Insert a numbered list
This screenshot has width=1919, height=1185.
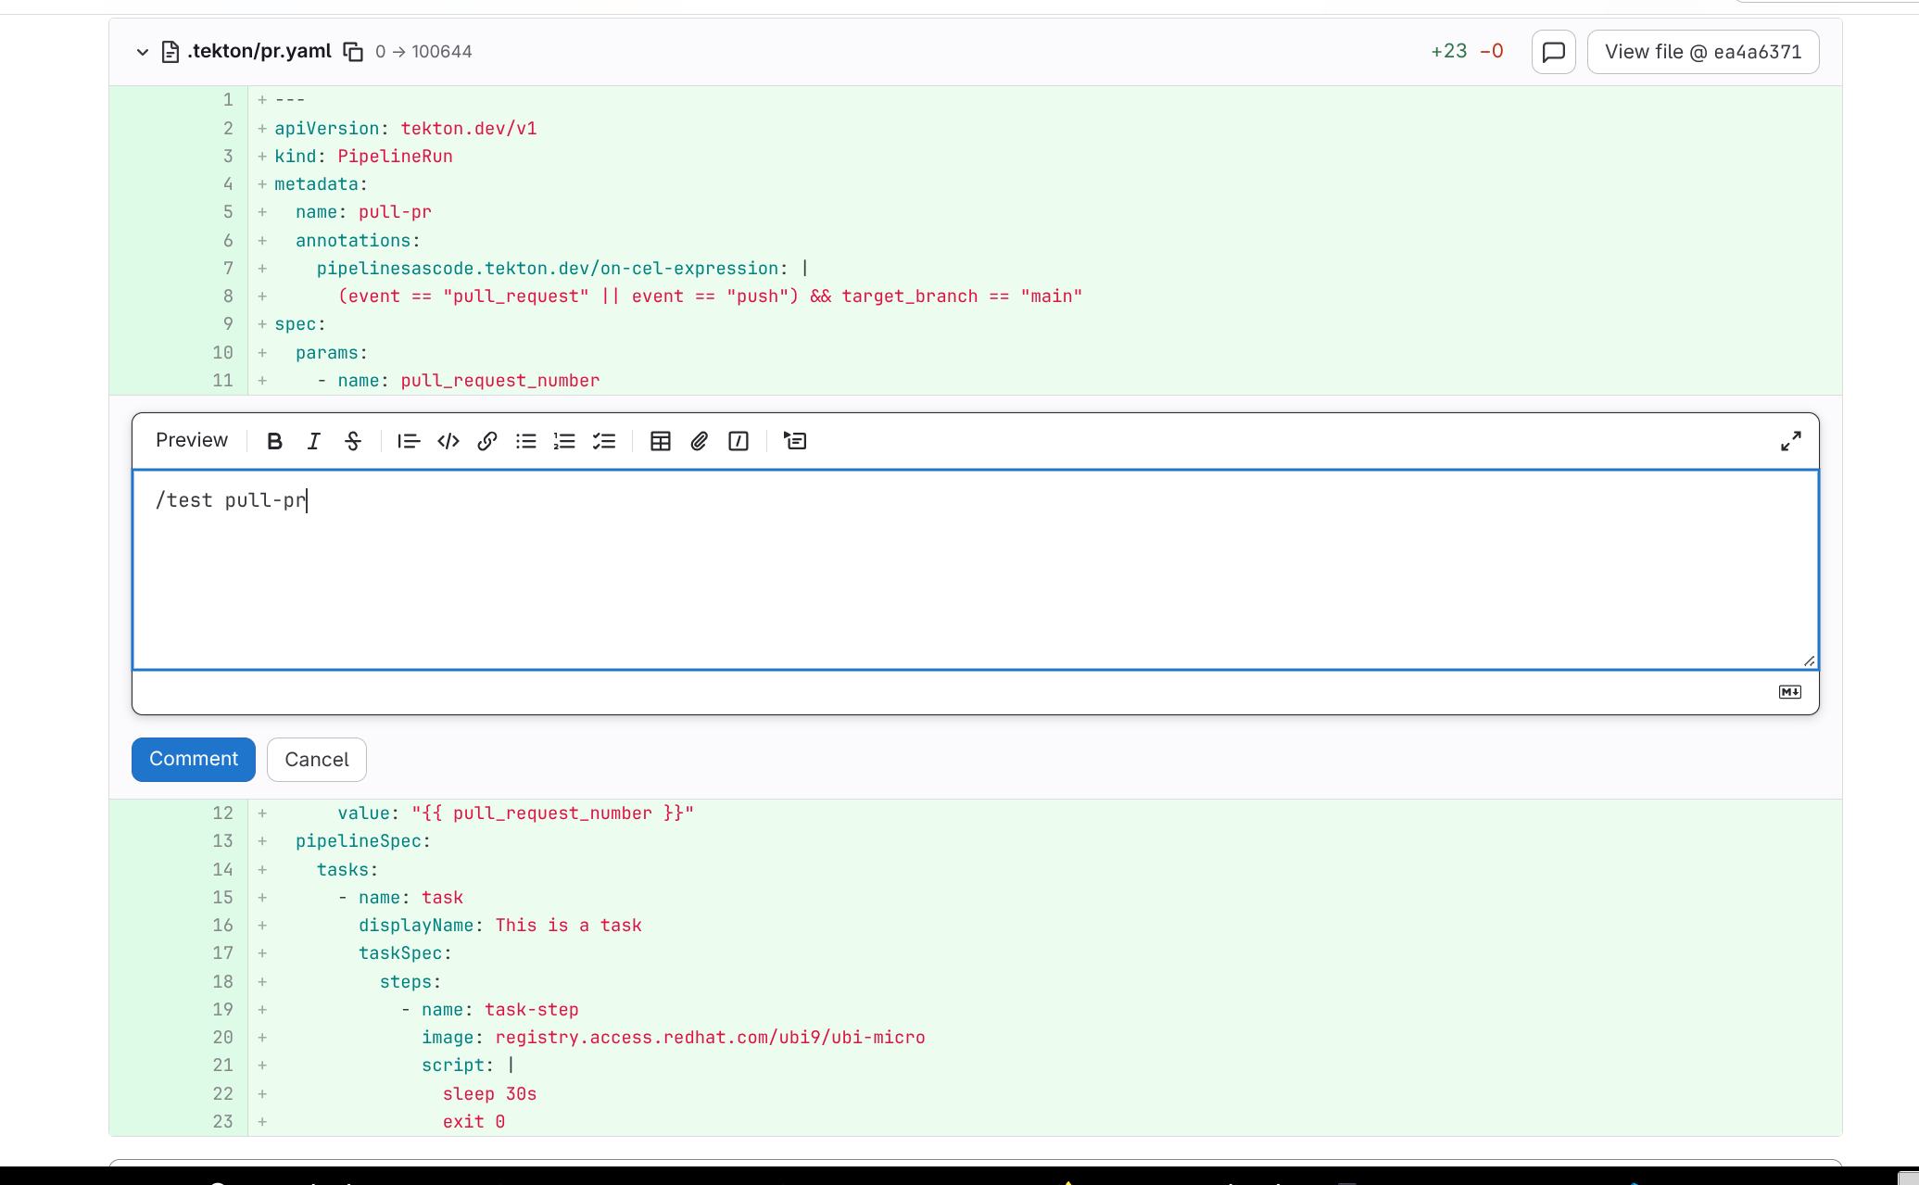pos(564,441)
